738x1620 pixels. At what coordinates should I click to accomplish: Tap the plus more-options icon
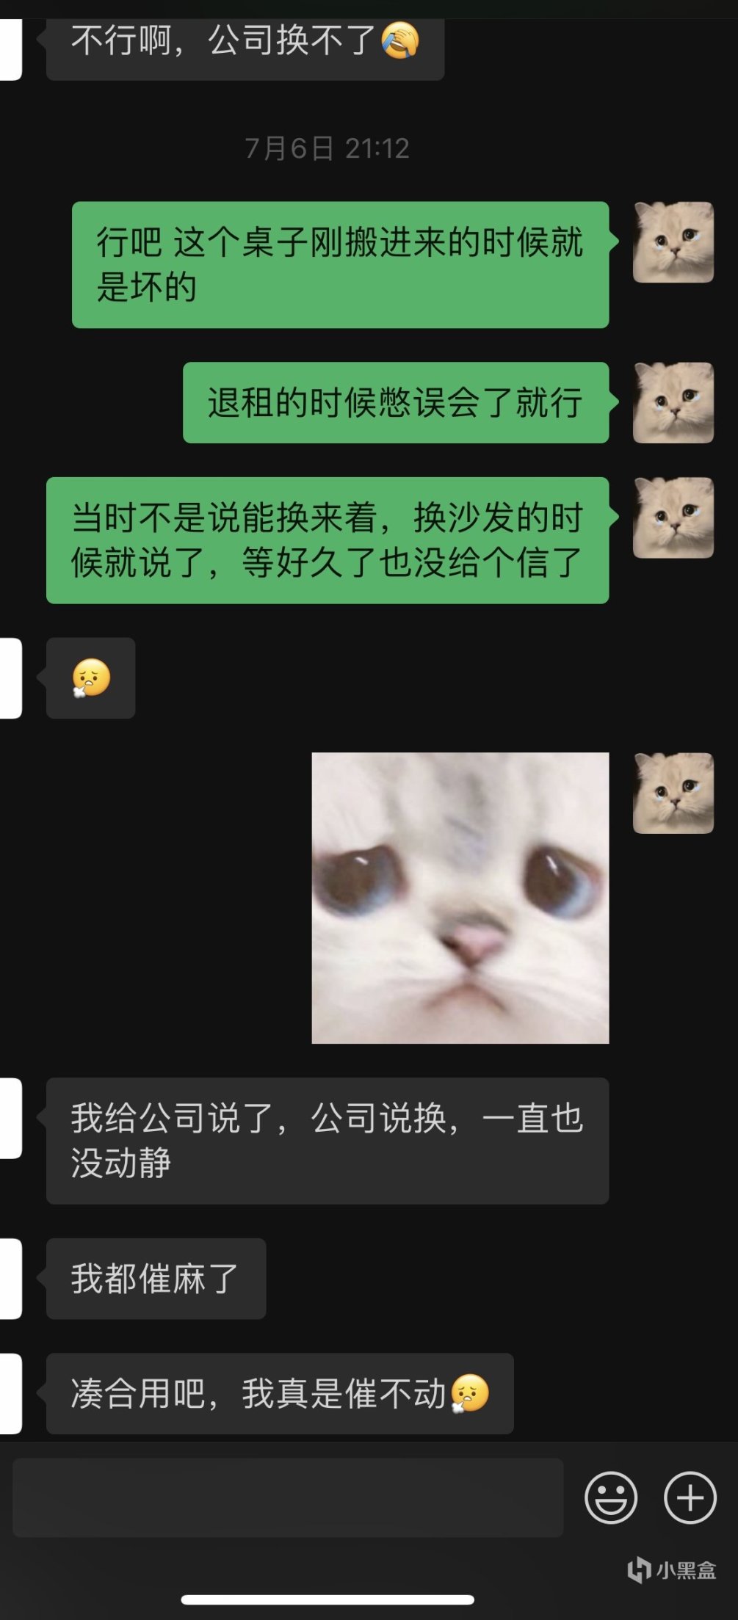(x=690, y=1497)
